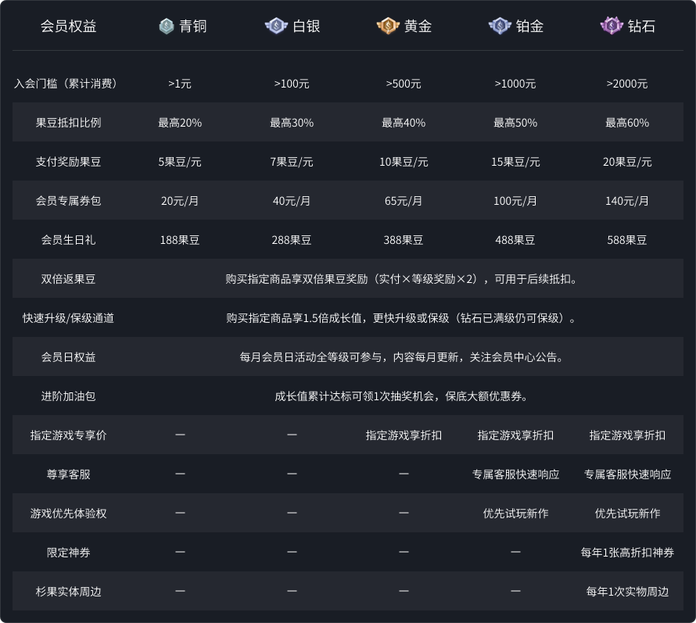
Task: Click the 青铜 bronze tier badge icon
Action: click(167, 26)
